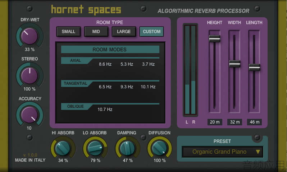Click the 32 m width value field
Image resolution: width=287 pixels, height=172 pixels.
click(234, 122)
